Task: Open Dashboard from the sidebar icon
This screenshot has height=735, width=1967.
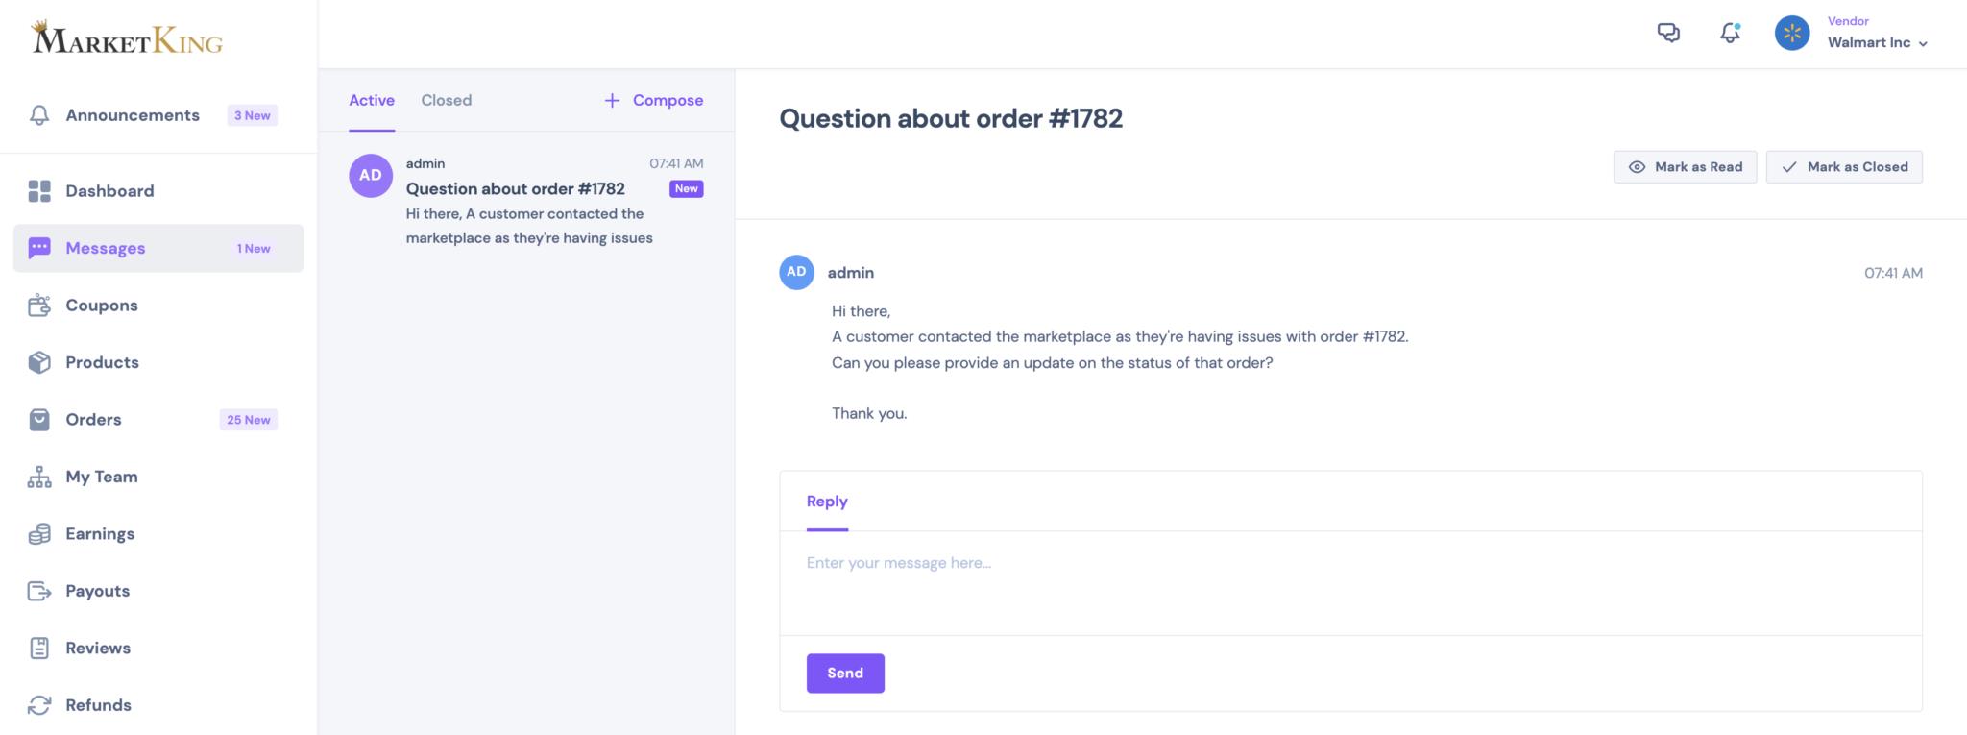Action: click(39, 191)
